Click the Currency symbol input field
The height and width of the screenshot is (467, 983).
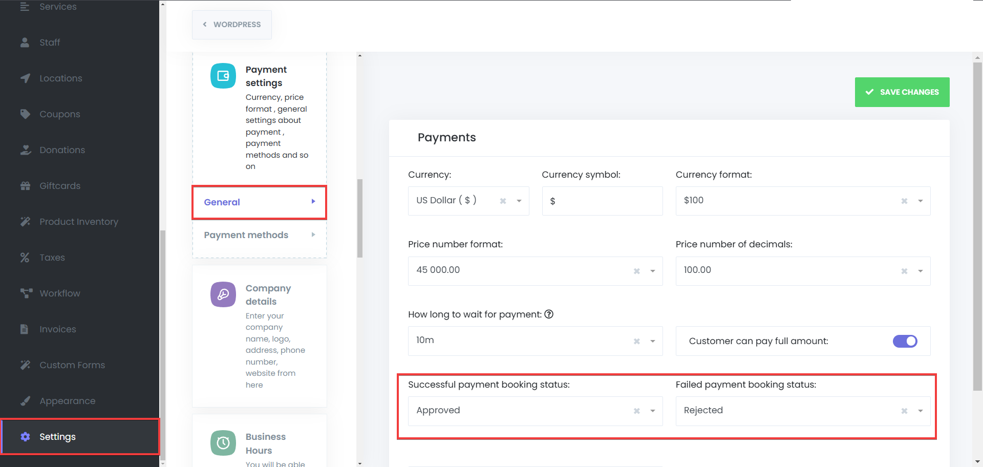(x=602, y=201)
